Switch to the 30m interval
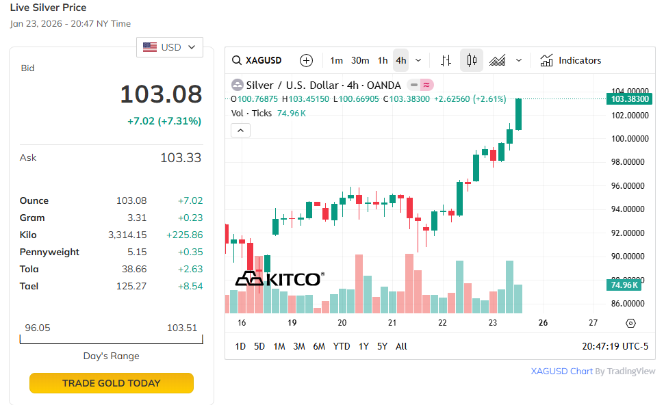This screenshot has height=405, width=664. [x=360, y=60]
